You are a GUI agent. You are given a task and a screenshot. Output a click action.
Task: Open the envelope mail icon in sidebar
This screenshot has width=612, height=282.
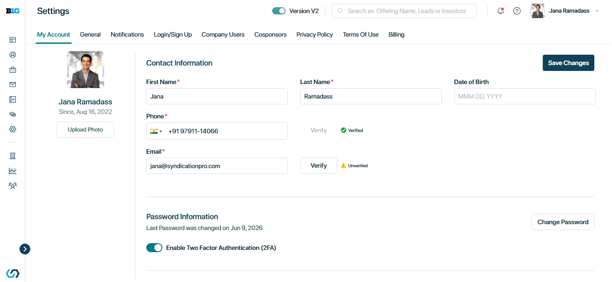click(13, 85)
